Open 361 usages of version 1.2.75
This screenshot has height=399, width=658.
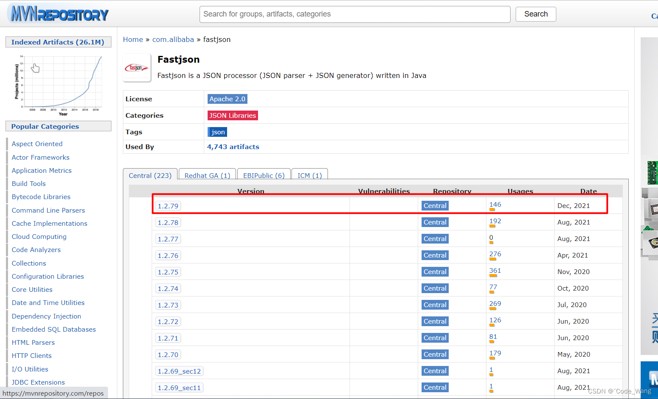click(x=495, y=271)
